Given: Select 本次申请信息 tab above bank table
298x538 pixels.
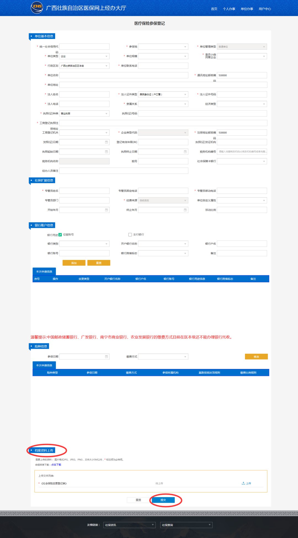Looking at the screenshot, I should click(x=44, y=271).
